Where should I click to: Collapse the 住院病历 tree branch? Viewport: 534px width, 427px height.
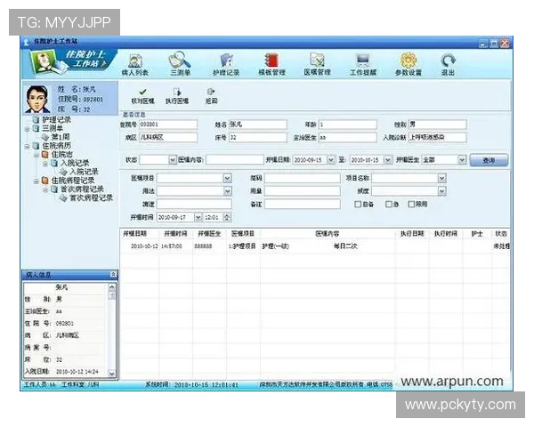[x=27, y=147]
